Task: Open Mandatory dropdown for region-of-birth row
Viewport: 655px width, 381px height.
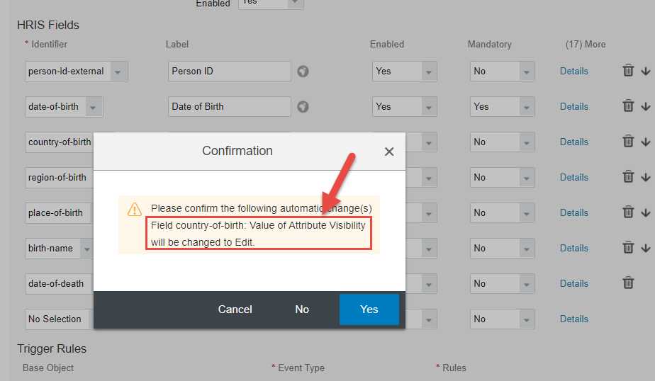Action: coord(502,178)
